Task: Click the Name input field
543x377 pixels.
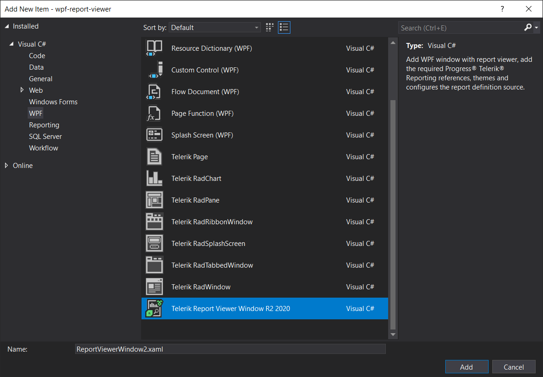Action: click(230, 349)
